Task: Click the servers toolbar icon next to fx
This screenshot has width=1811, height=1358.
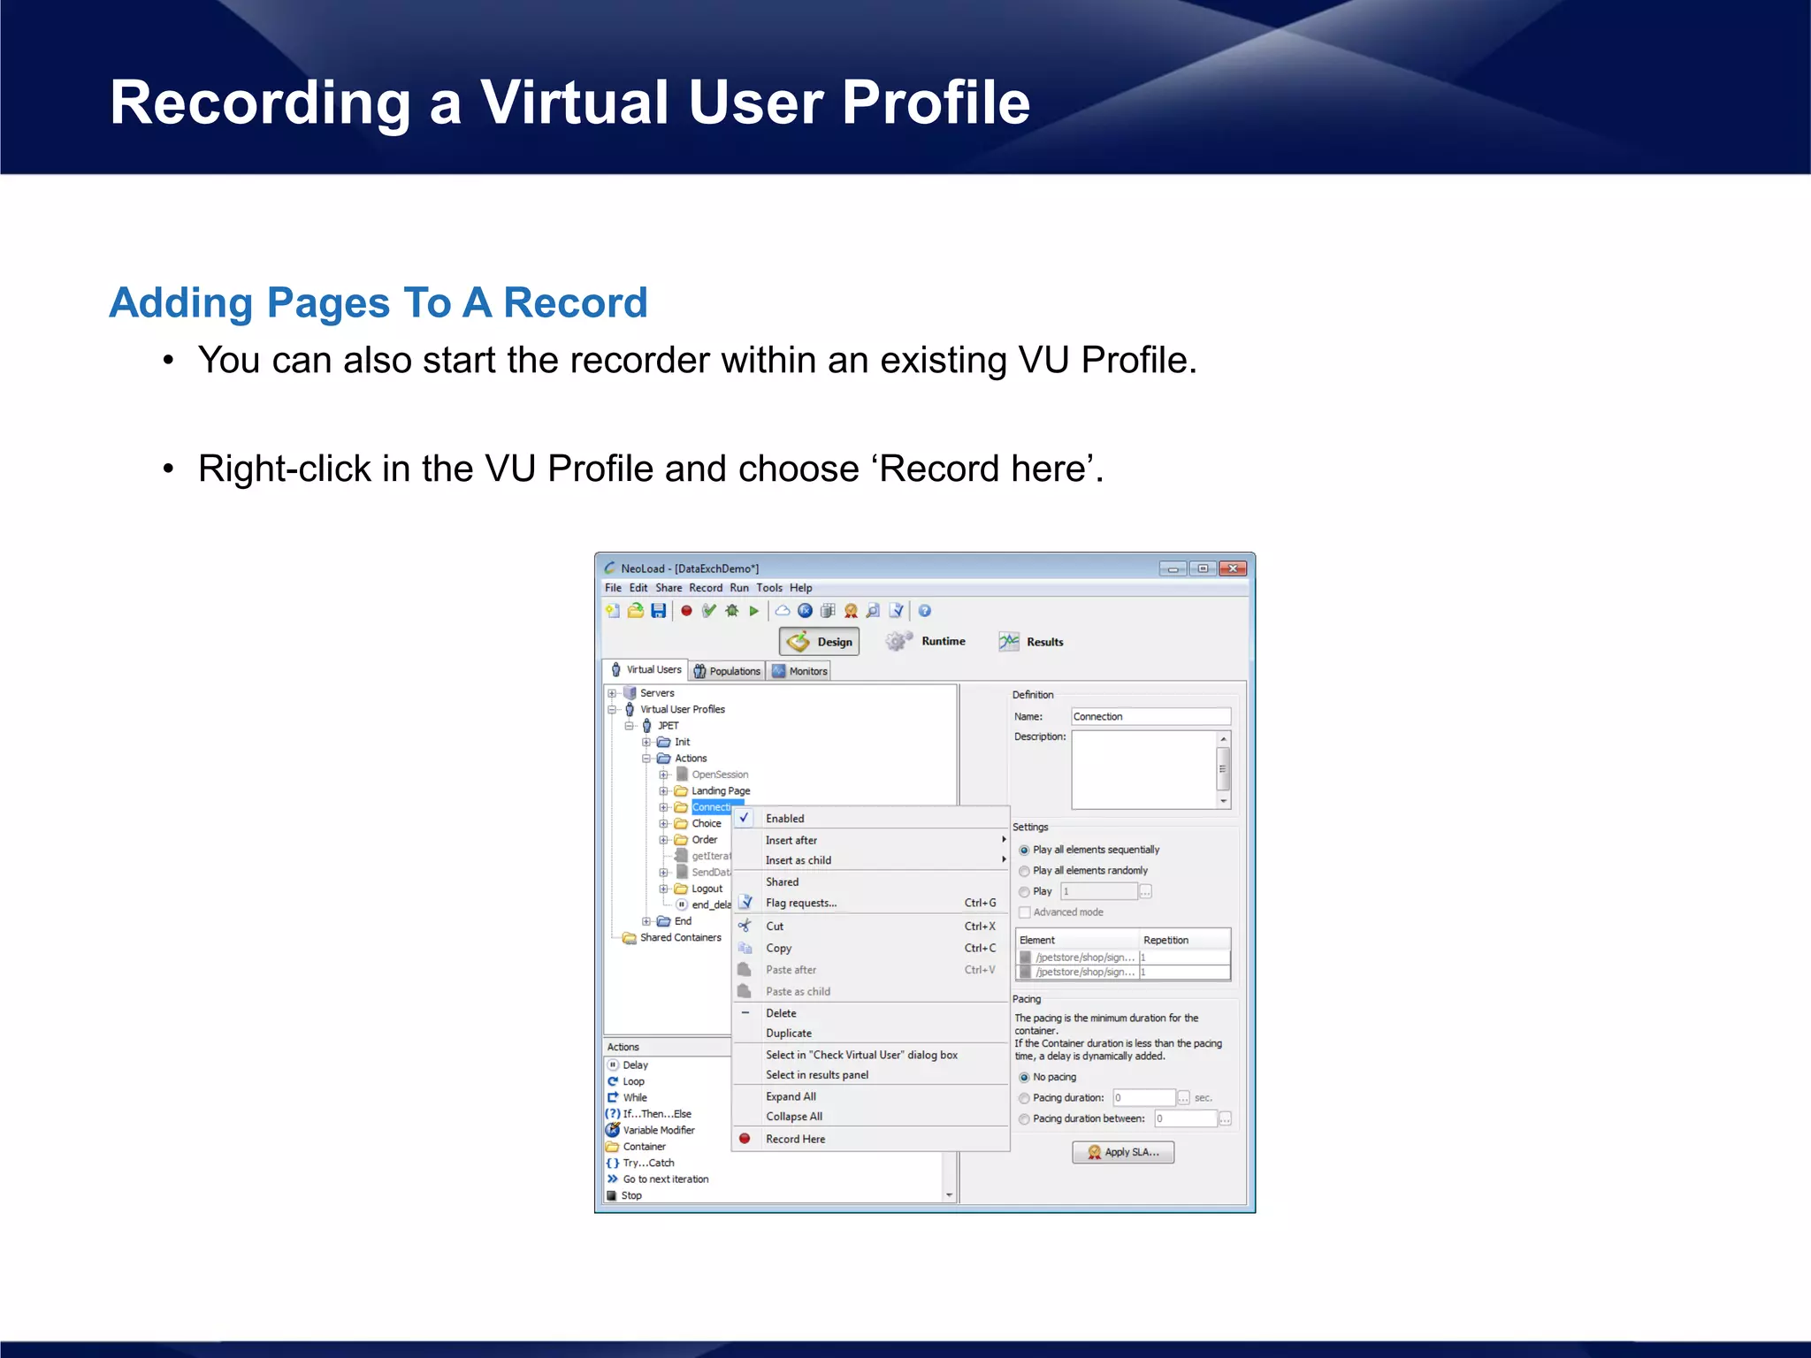Action: 828,610
